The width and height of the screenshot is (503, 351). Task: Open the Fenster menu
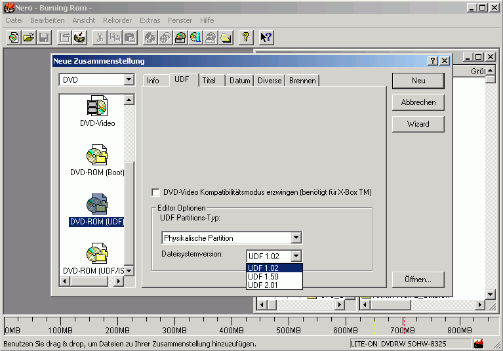180,20
